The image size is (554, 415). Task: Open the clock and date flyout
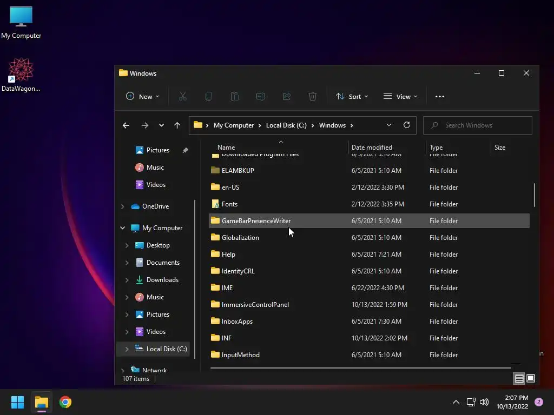(512, 402)
